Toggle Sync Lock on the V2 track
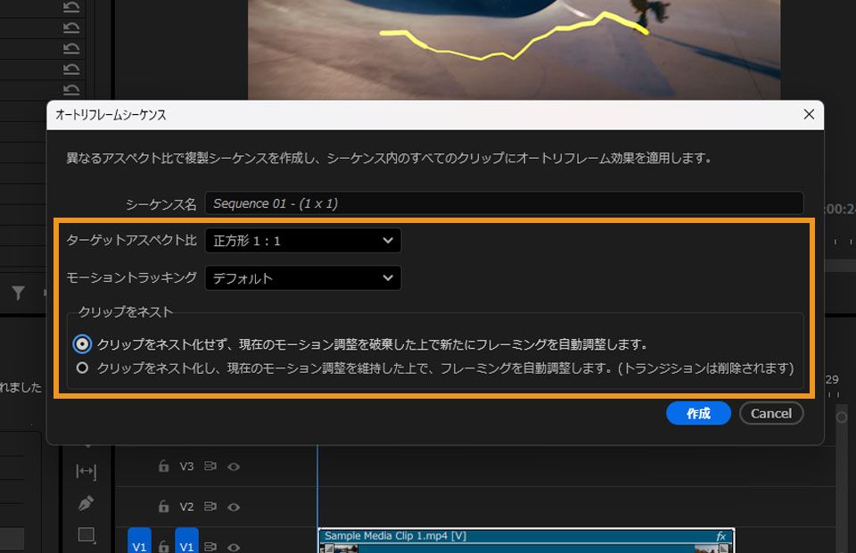Screen dimensions: 856x553 pyautogui.click(x=211, y=506)
